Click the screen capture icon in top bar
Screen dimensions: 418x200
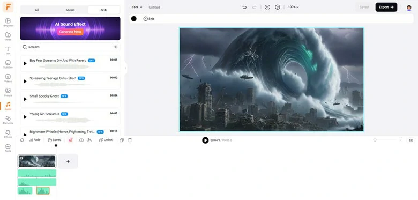coord(267,7)
